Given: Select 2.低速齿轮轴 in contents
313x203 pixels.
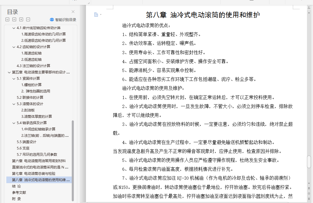Looking at the screenshot, I should [x=31, y=59].
